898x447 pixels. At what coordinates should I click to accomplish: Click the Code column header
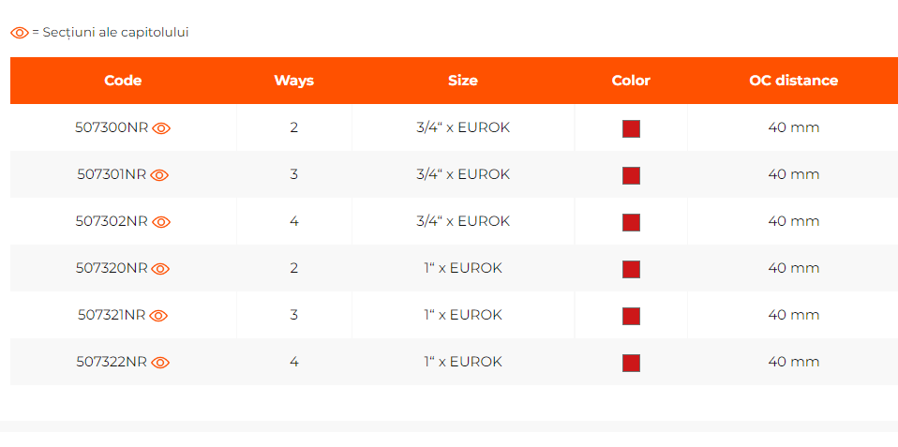(123, 81)
